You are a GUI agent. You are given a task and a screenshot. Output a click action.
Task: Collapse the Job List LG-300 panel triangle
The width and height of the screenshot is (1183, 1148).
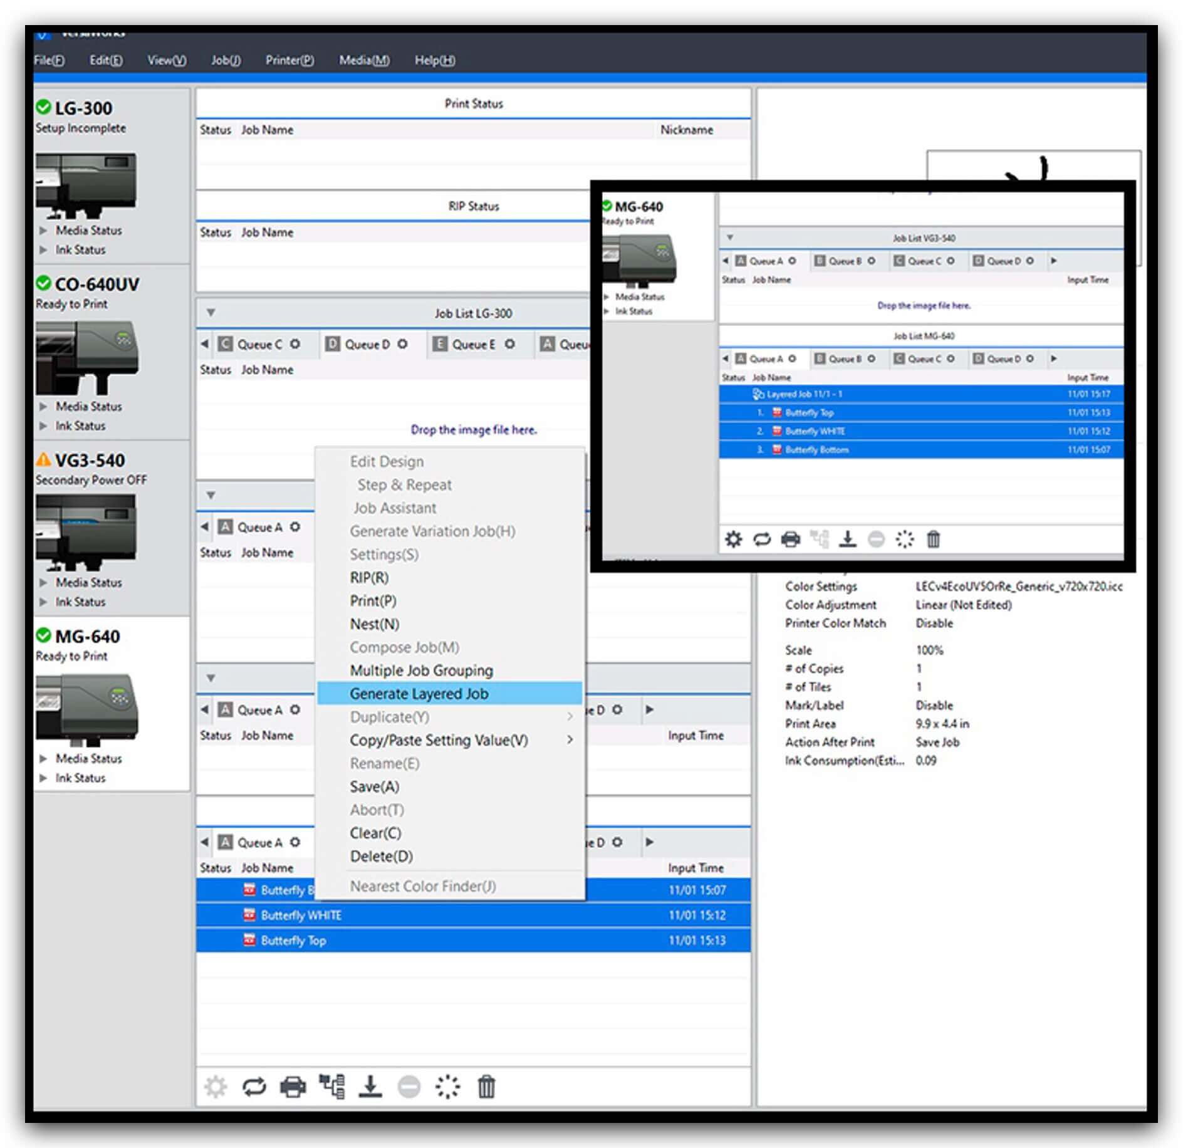pyautogui.click(x=211, y=313)
